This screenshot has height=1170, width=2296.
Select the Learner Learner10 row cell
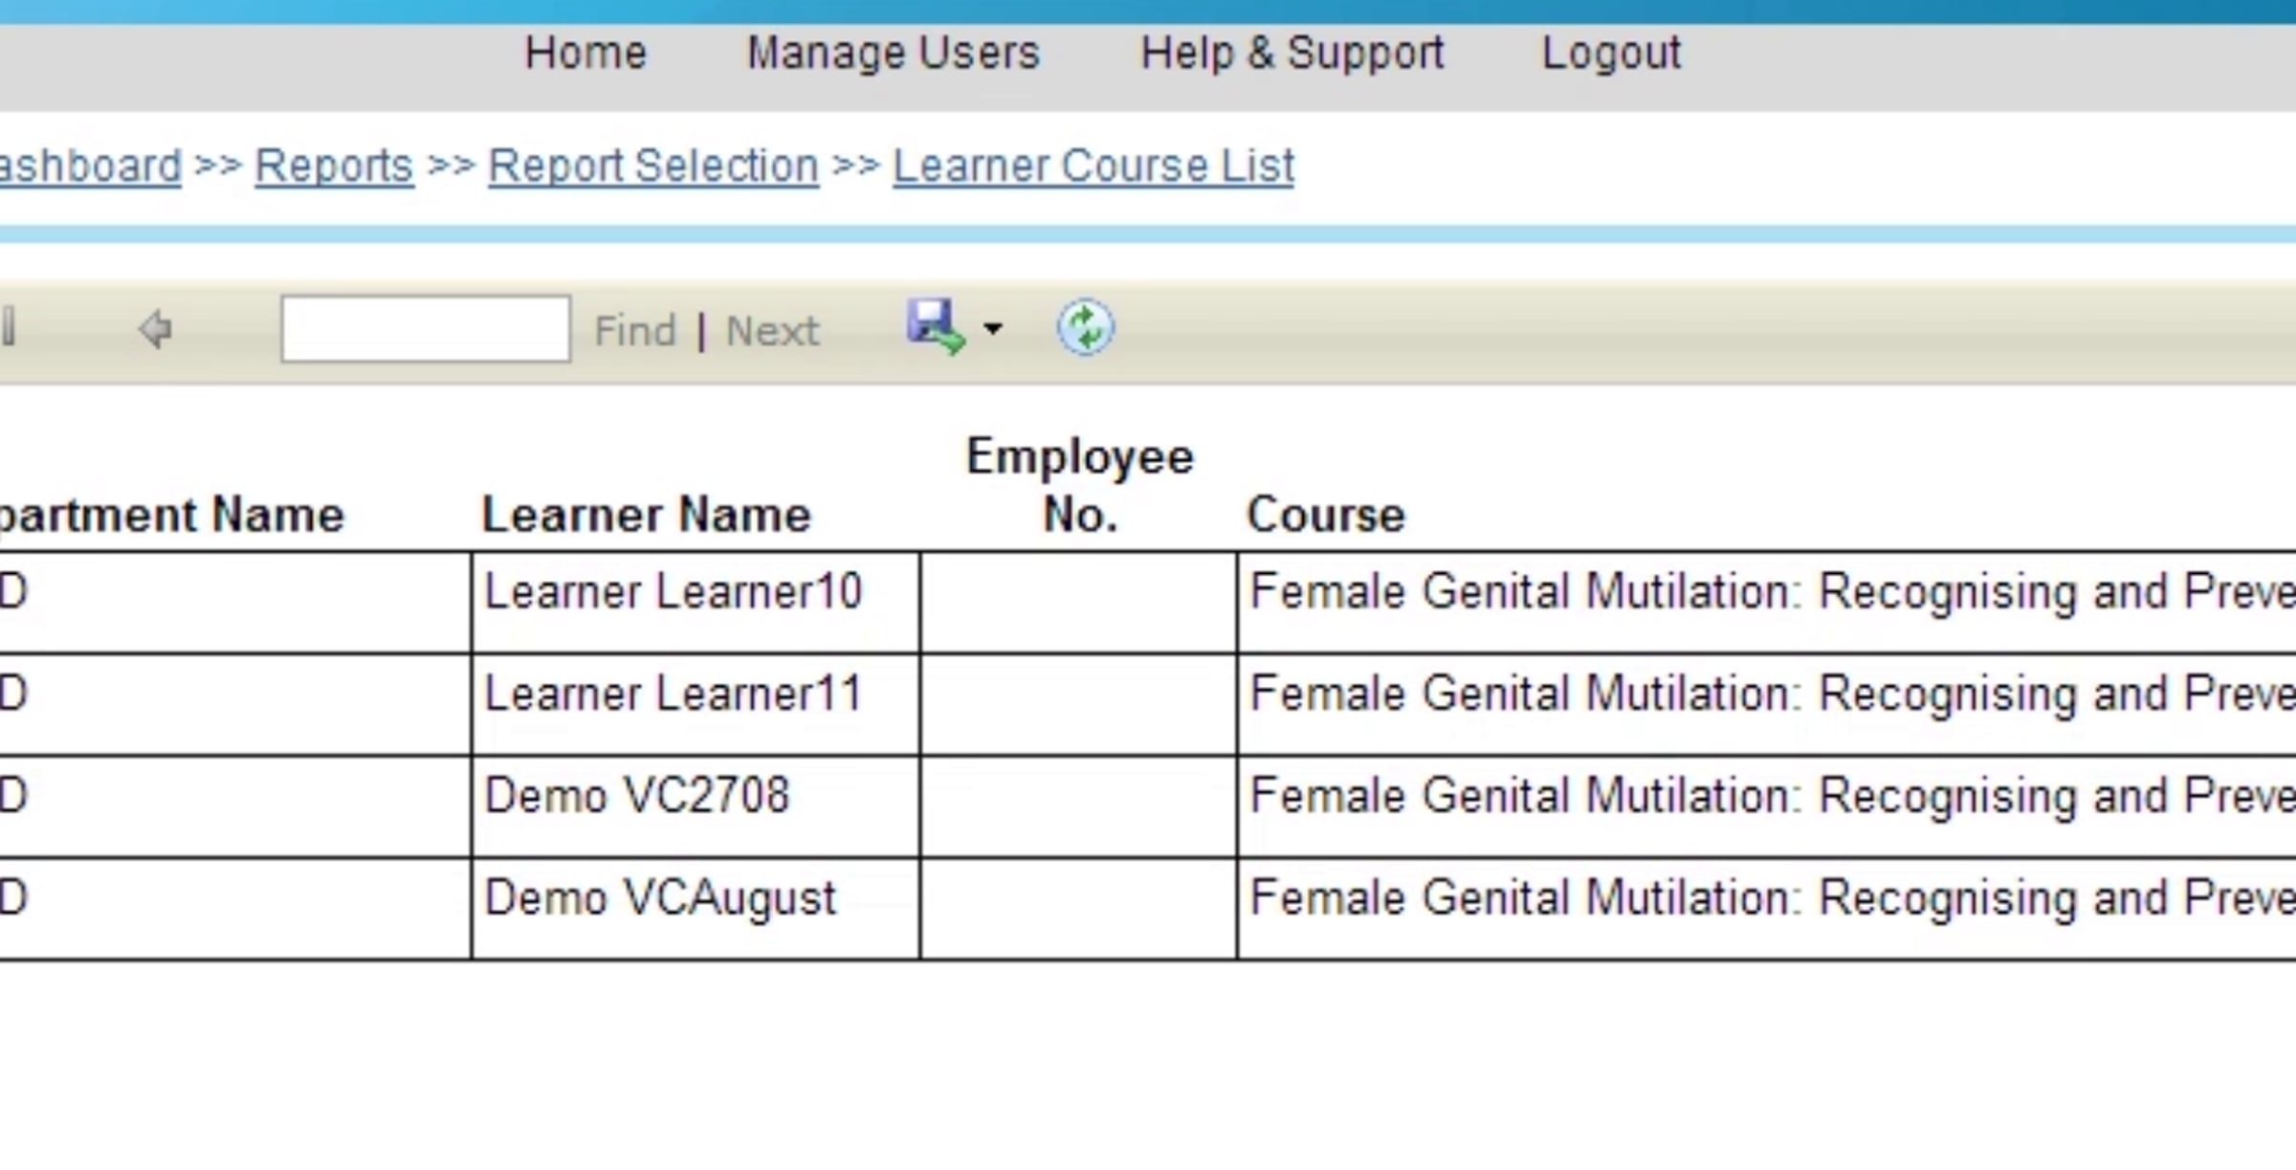point(673,592)
